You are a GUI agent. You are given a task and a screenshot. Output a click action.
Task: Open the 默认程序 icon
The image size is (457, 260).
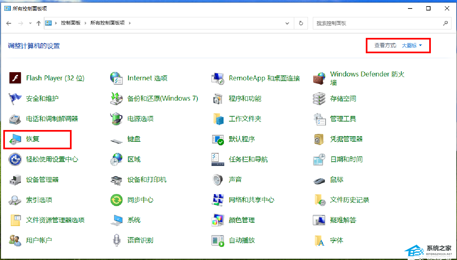218,139
